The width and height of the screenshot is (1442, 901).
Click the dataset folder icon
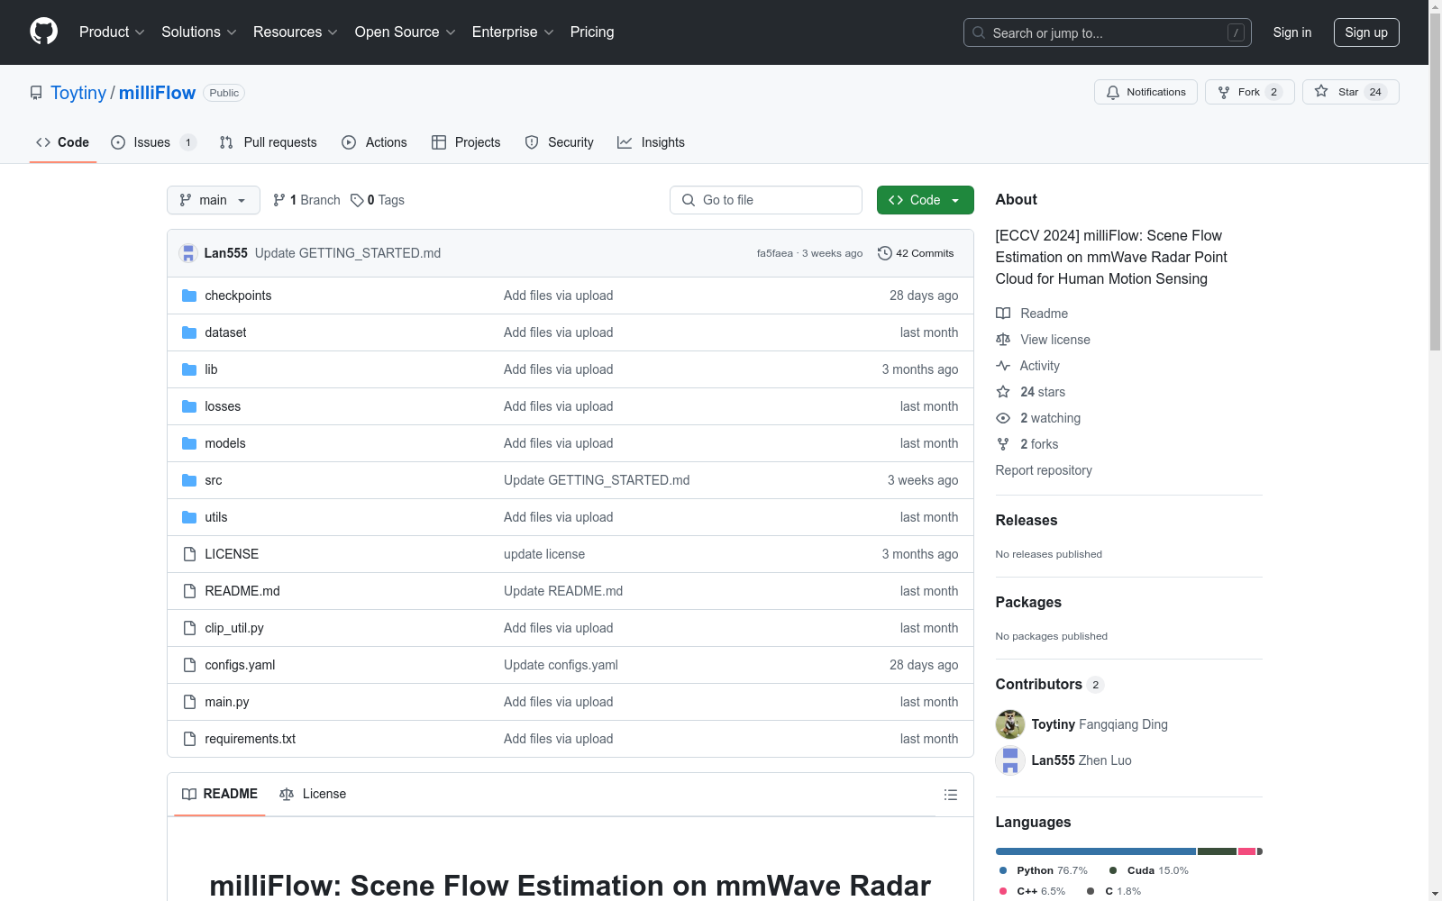click(x=189, y=332)
